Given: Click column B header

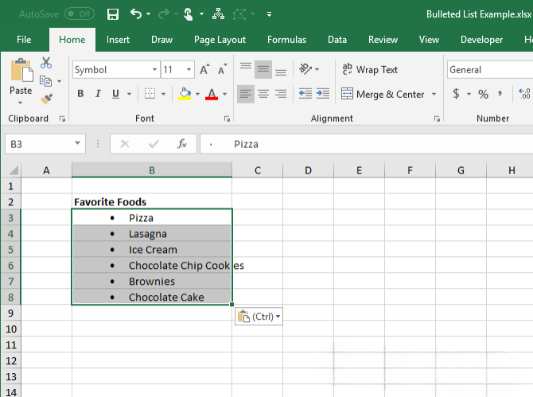Looking at the screenshot, I should click(x=152, y=170).
